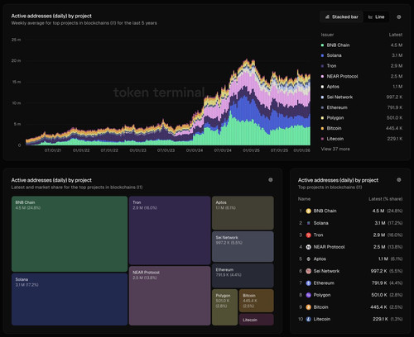The height and width of the screenshot is (337, 414).
Task: Toggle BNB Chain legend color swatch
Action: pos(322,45)
